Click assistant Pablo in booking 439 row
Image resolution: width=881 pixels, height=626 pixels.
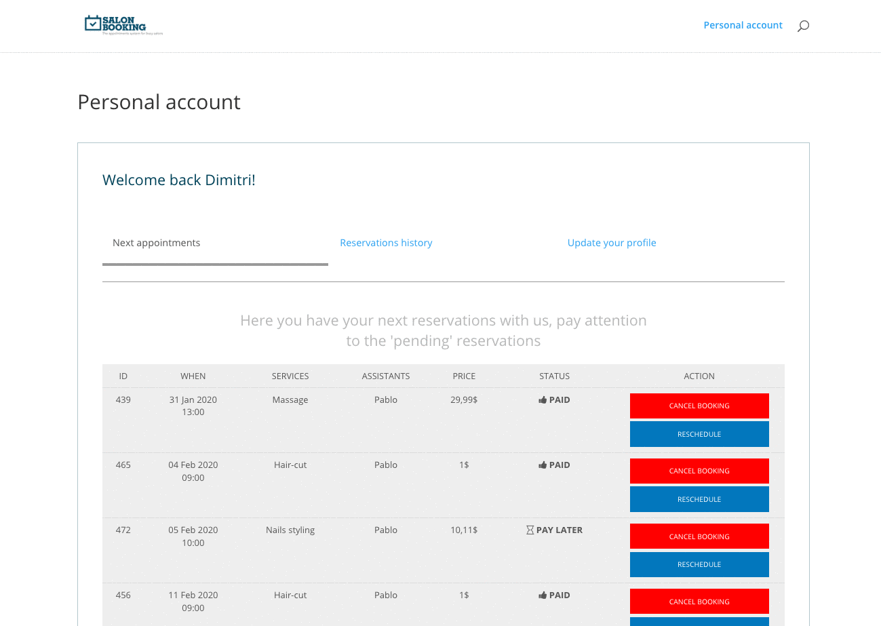386,399
